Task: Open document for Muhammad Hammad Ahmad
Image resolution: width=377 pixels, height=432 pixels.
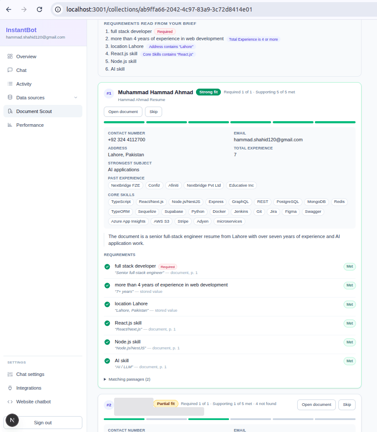Action: pos(123,112)
